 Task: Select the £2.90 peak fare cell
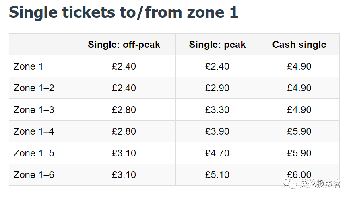[217, 88]
